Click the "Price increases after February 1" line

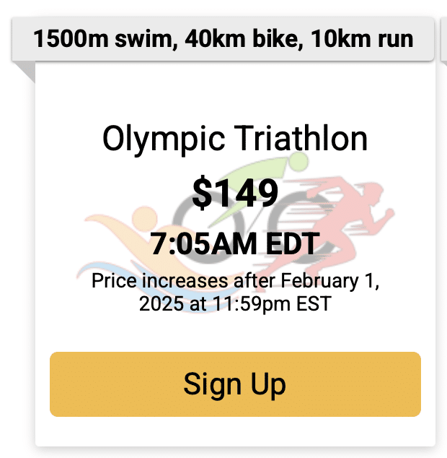point(234,280)
